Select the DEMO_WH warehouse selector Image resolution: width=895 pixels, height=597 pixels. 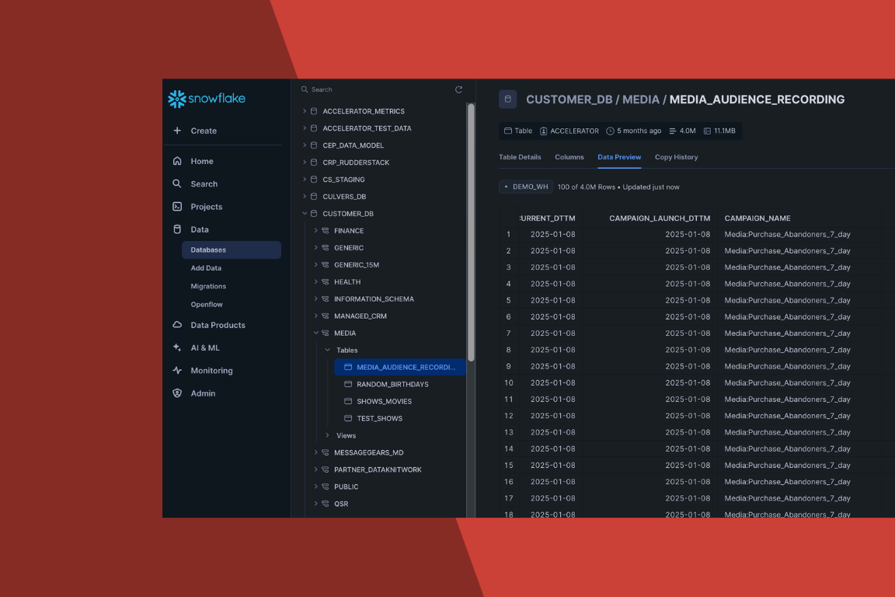526,187
